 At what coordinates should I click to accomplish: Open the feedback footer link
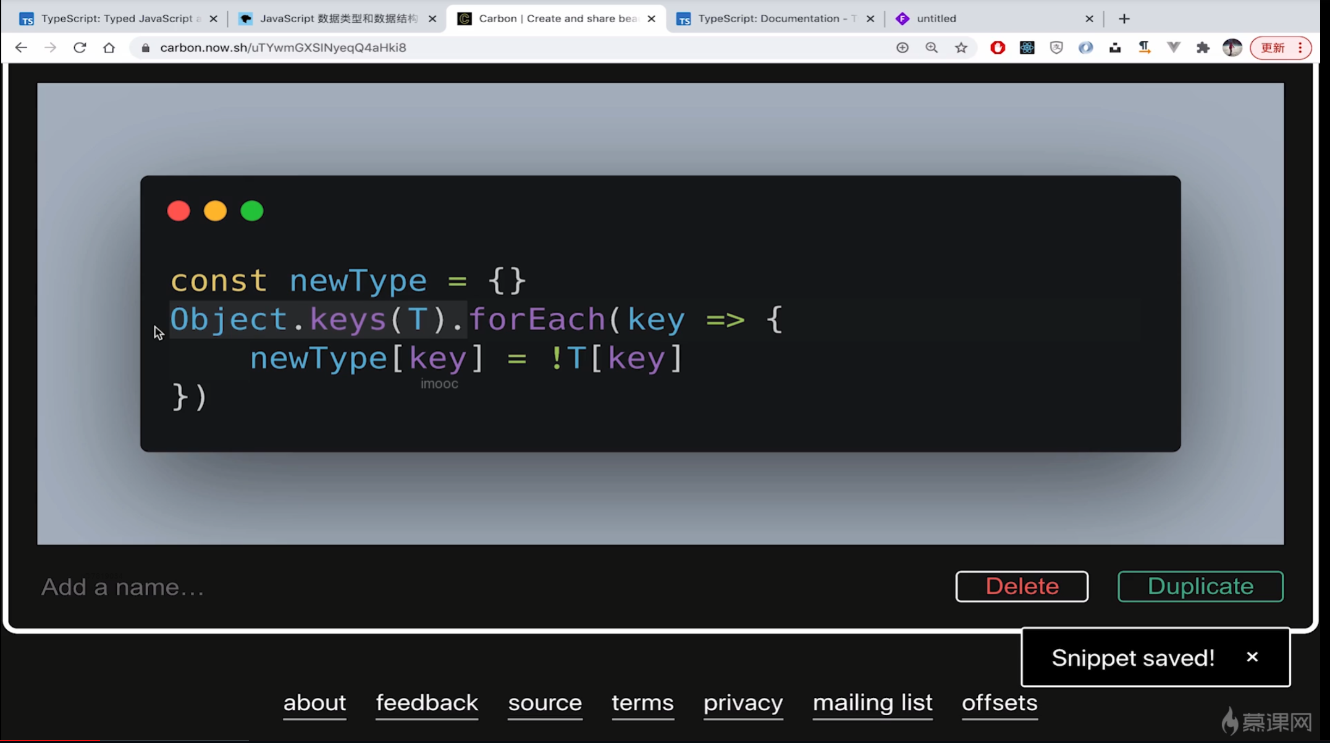[426, 703]
